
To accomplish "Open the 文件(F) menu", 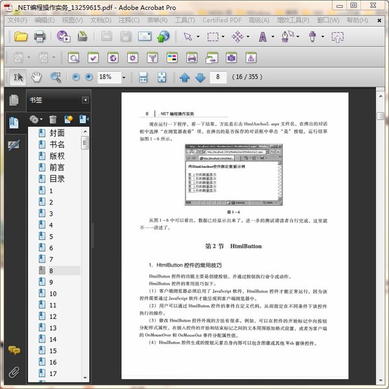I will coord(19,20).
